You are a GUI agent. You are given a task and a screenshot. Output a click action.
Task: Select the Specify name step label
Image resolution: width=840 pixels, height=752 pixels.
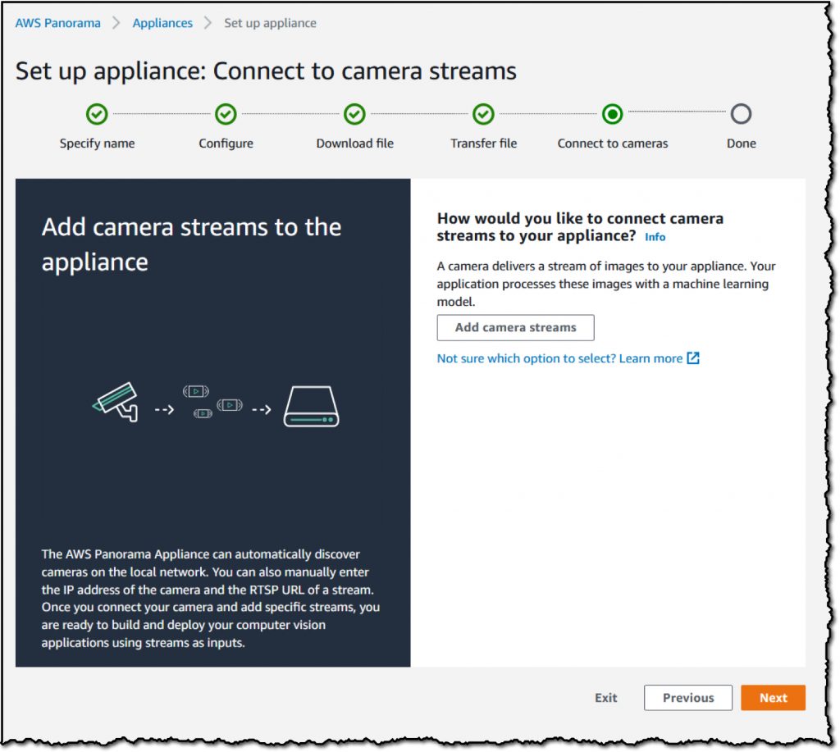(97, 144)
